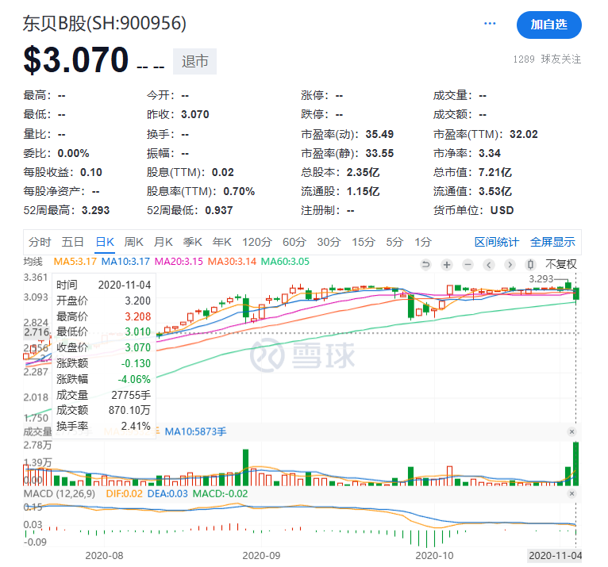This screenshot has height=567, width=608.
Task: Select the 月K tab
Action: [x=164, y=242]
